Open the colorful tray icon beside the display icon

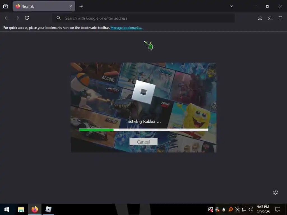(217, 209)
